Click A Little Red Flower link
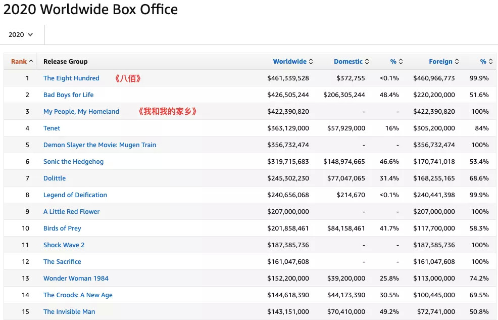The width and height of the screenshot is (498, 320). tap(71, 212)
